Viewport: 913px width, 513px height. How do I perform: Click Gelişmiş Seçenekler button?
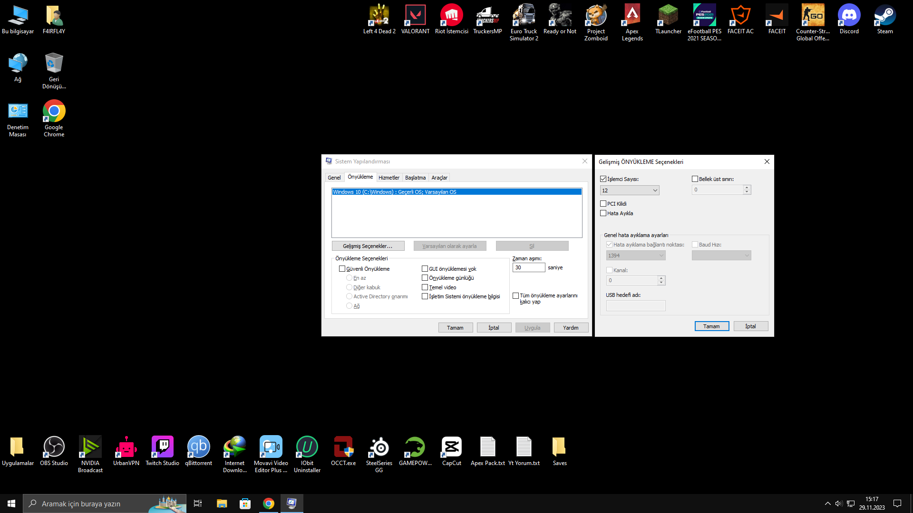click(368, 246)
